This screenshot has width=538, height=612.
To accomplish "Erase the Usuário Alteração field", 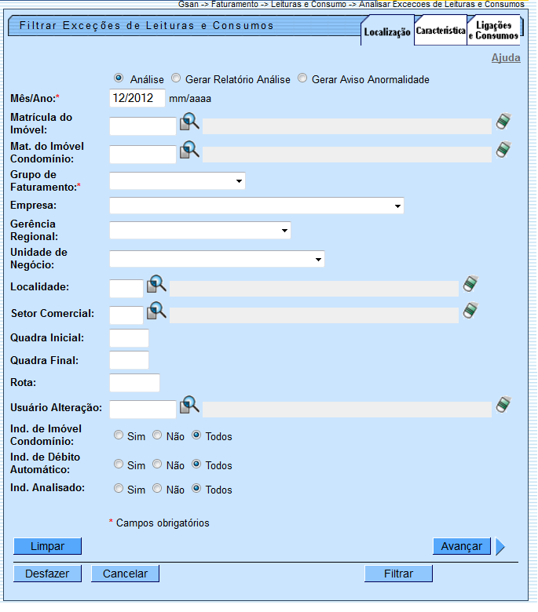I will pos(503,405).
